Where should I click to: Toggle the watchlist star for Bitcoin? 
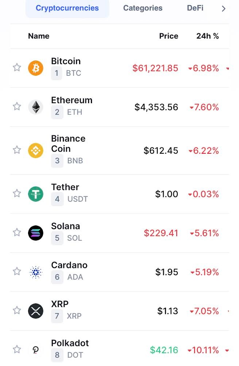(17, 67)
